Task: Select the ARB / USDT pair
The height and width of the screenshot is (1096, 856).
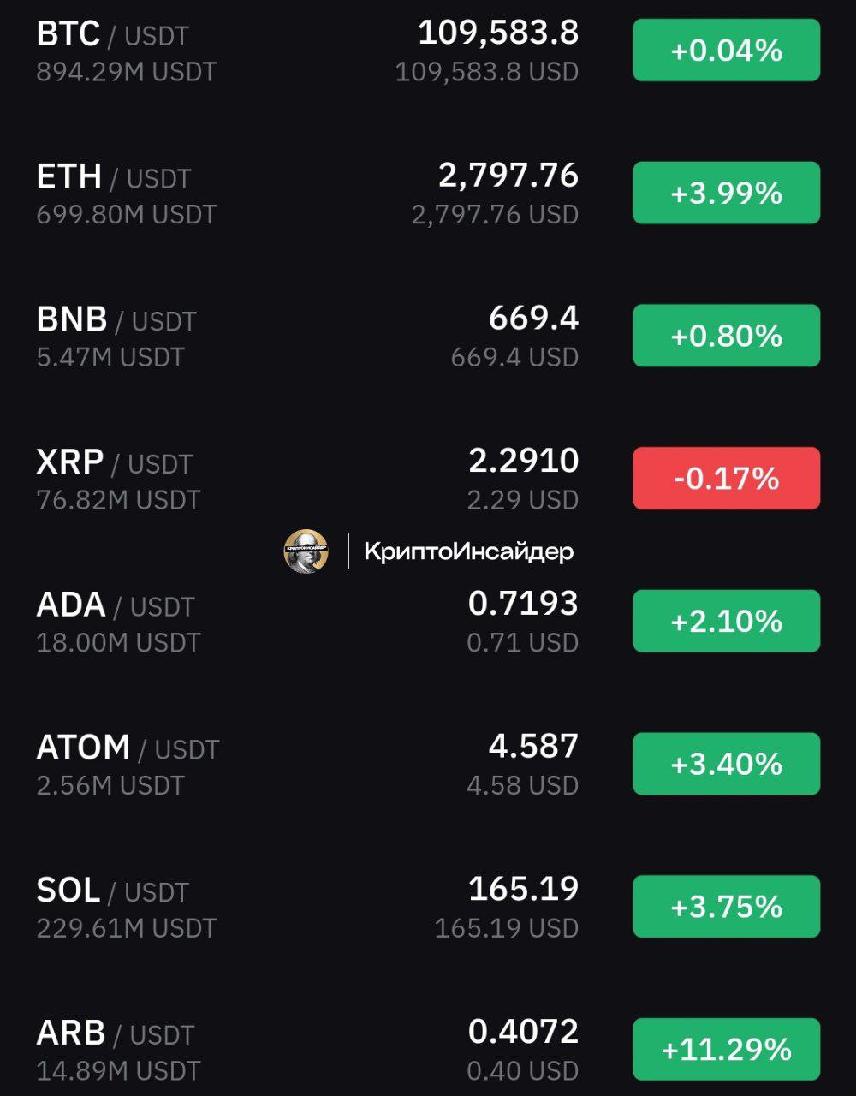Action: [428, 1050]
